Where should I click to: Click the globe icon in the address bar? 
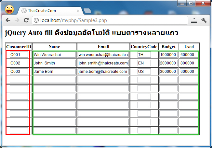pyautogui.click(x=36, y=20)
